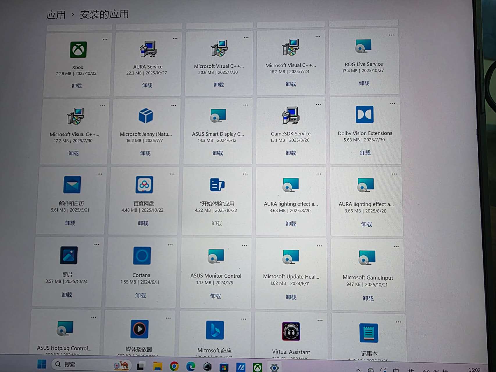Screen dimensions: 496x372
Task: Click the 20.6 MB Microsoft Visual C++ icon
Action: (219, 49)
